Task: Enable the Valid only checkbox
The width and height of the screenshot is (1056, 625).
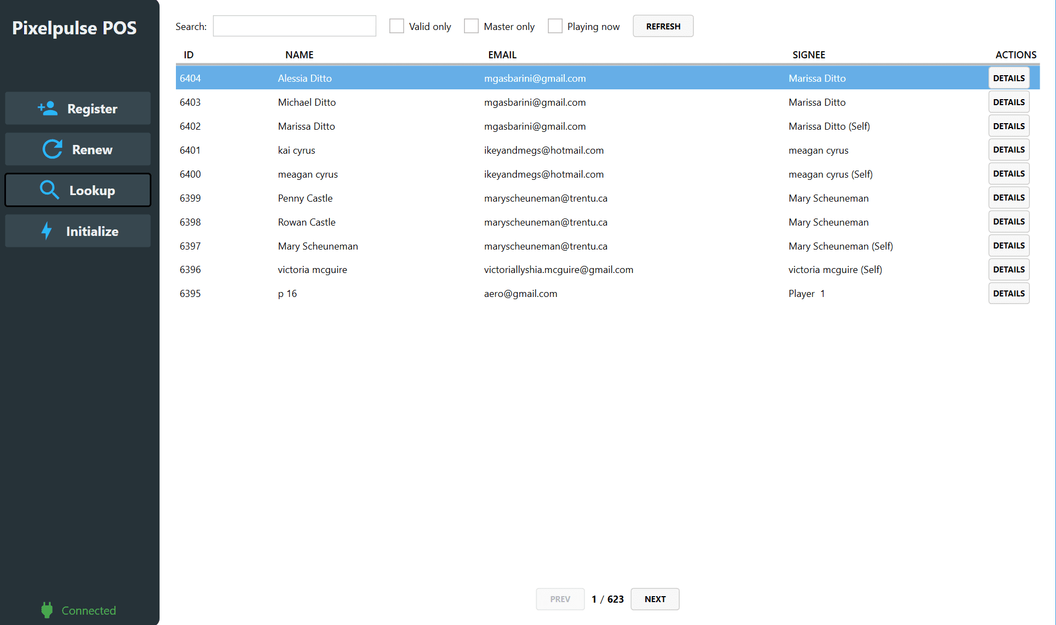Action: point(396,26)
